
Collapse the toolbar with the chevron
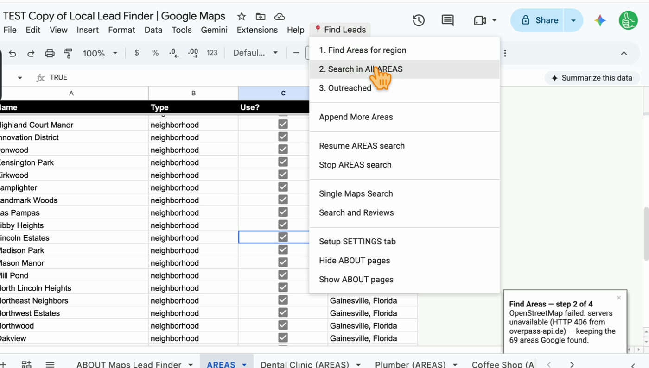pos(624,53)
